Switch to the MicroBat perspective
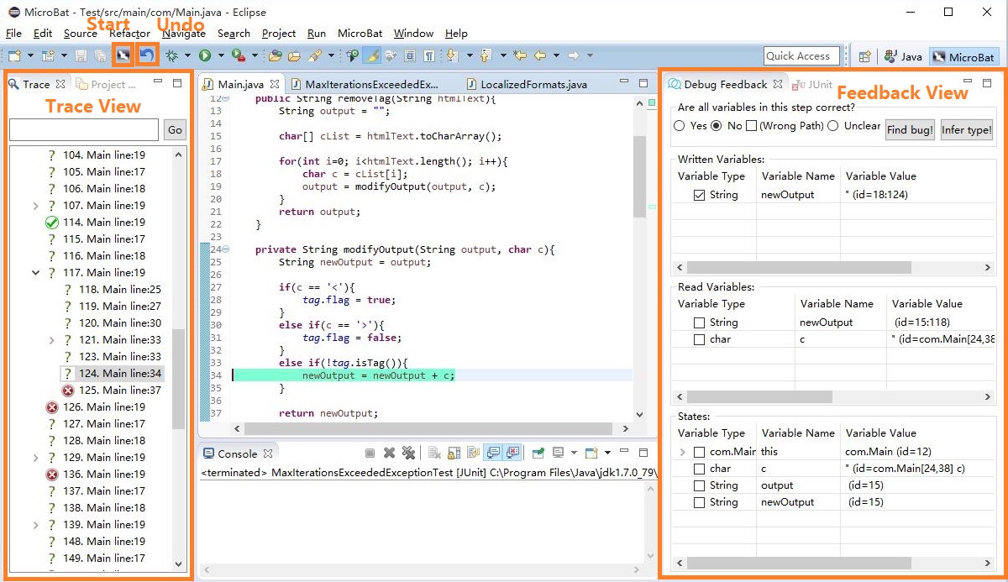Screen dimensions: 1008x582 click(x=963, y=57)
